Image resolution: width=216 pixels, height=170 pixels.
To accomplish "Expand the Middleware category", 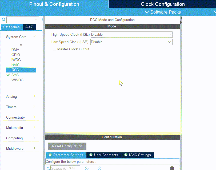I will pos(34,148).
